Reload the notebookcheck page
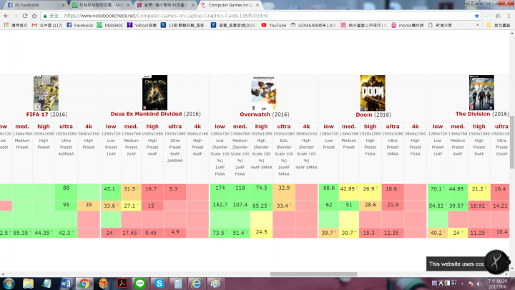Screen dimensions: 515x290 (x=24, y=16)
